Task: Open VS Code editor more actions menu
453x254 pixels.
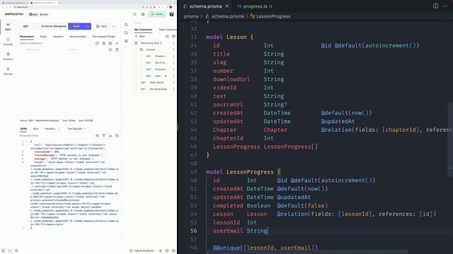Action: pyautogui.click(x=445, y=6)
